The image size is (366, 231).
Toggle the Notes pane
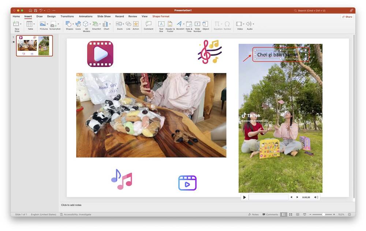tap(253, 214)
